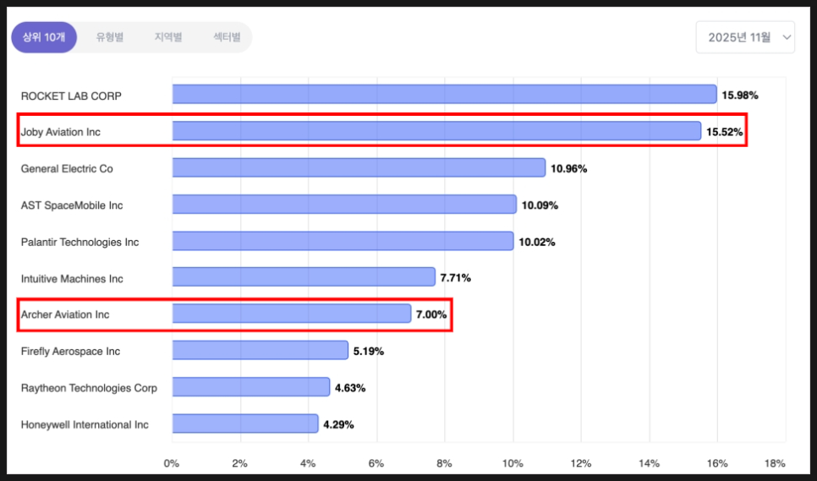The width and height of the screenshot is (817, 481).
Task: Click the Joby Aviation Inc label
Action: pos(61,132)
